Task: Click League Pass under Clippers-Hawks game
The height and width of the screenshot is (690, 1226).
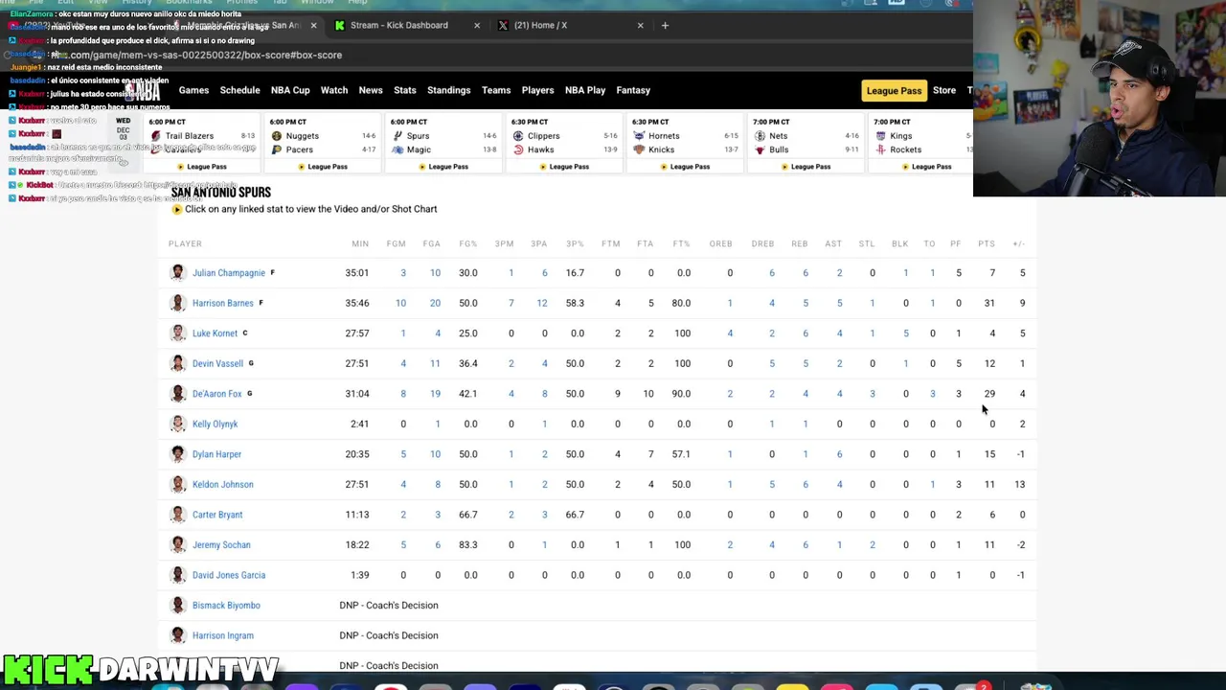Action: coord(564,167)
